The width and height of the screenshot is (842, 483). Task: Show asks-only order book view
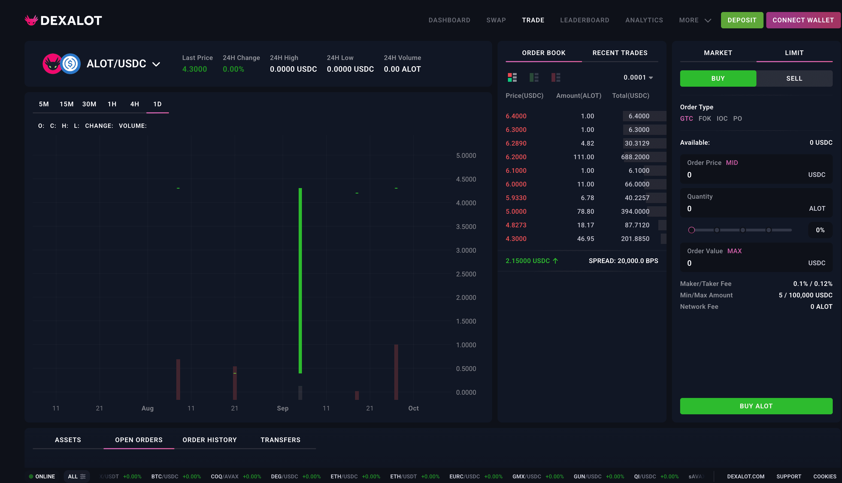tap(555, 78)
